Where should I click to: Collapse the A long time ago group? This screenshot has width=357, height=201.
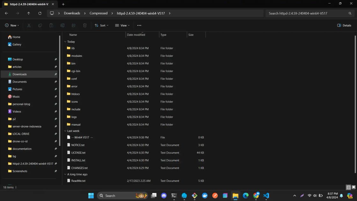[65, 174]
